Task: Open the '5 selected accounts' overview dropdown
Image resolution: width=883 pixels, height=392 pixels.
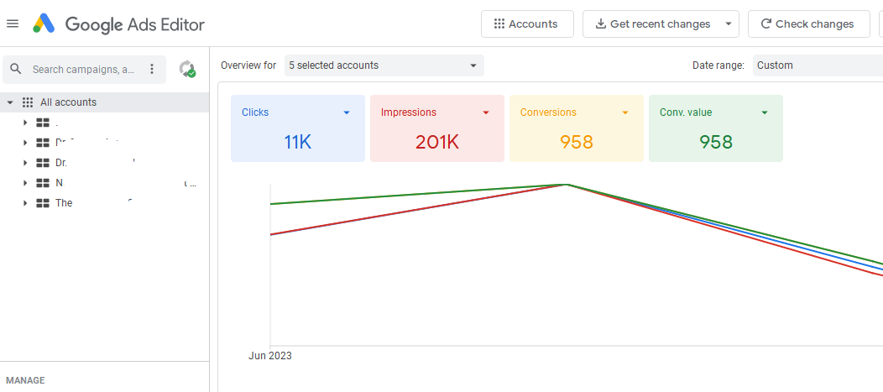Action: click(384, 65)
